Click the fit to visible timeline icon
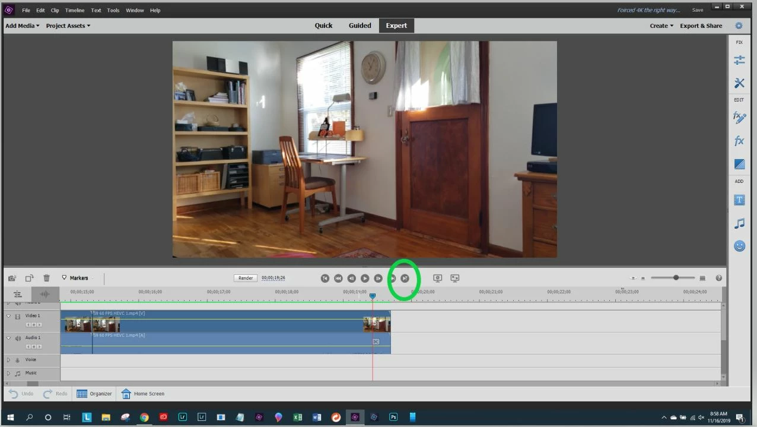This screenshot has height=427, width=757. [632, 278]
